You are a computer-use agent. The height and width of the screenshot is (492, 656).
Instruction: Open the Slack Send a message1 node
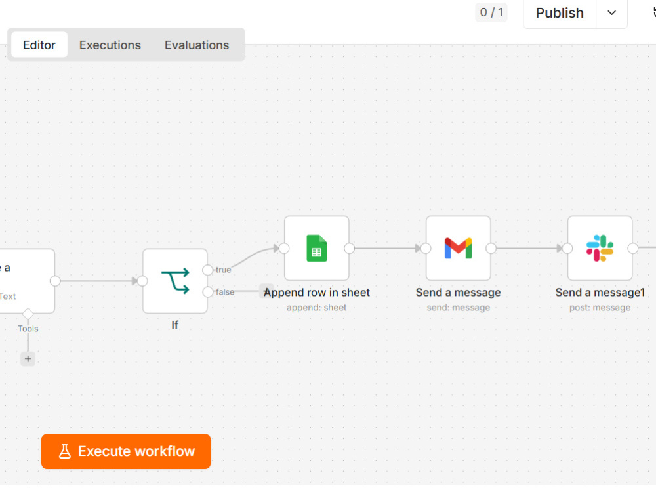(600, 248)
